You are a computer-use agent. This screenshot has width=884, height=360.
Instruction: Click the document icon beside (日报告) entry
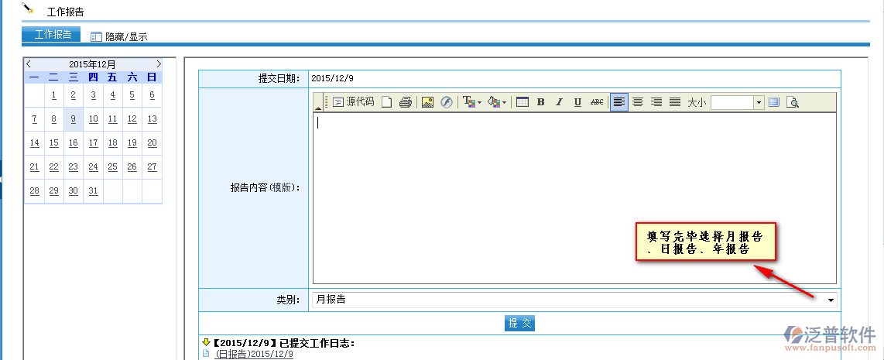tap(206, 354)
